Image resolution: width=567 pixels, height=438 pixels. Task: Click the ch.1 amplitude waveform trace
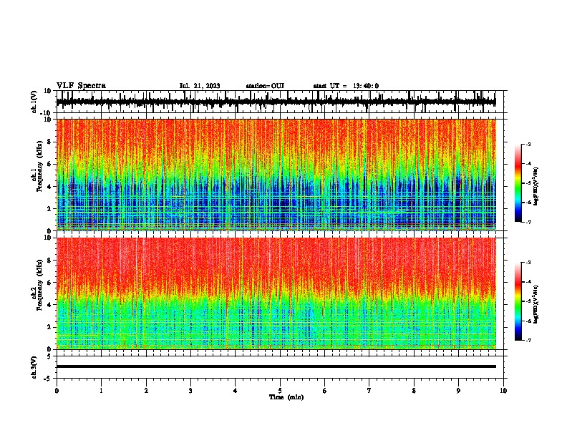[276, 102]
